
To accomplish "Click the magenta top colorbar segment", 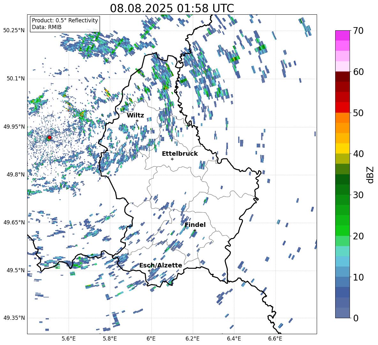I will point(342,35).
